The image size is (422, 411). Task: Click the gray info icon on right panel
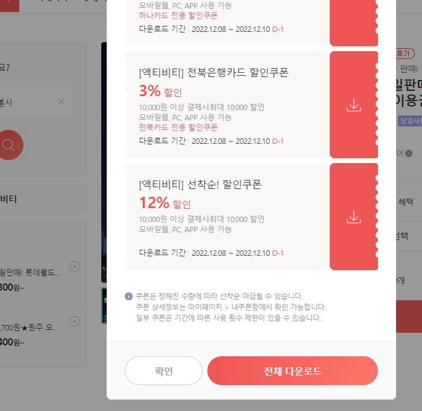coord(409,153)
